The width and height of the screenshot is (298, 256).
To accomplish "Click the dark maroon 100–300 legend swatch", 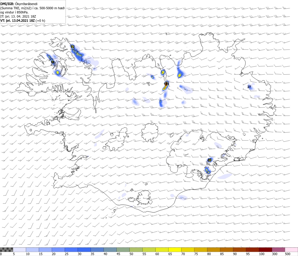I will click(266, 250).
